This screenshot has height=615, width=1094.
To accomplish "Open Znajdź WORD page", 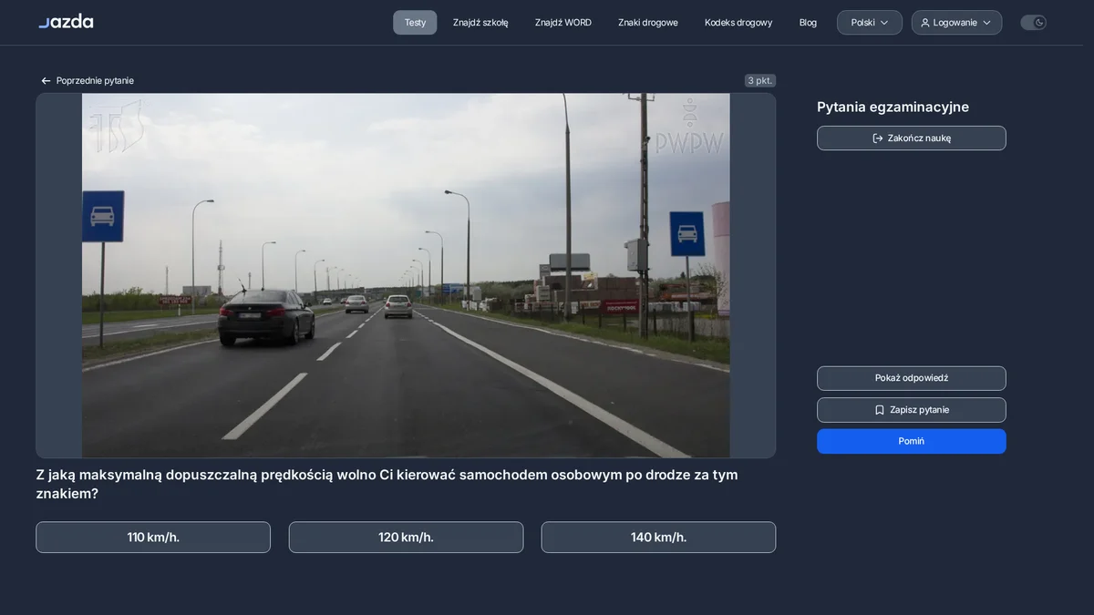I will coord(563,23).
